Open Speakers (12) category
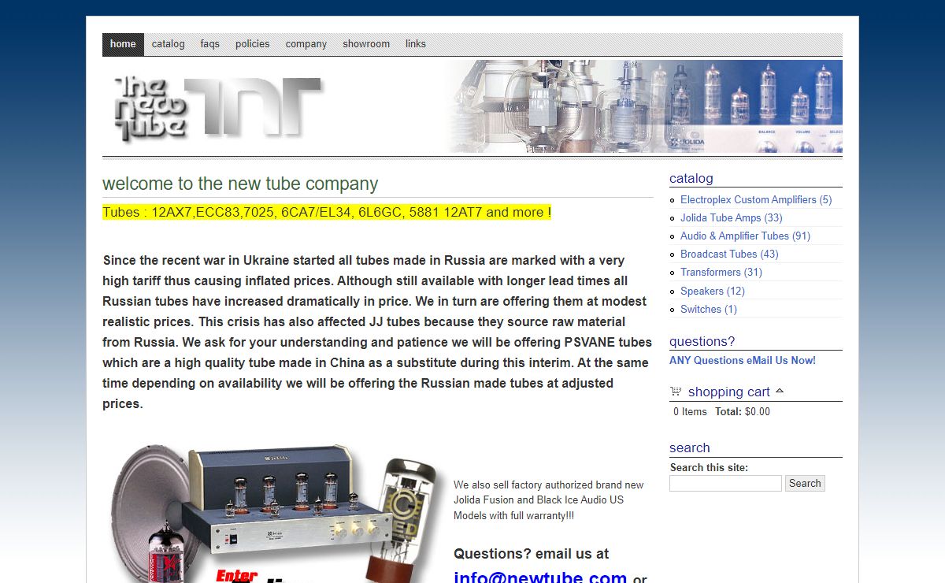This screenshot has width=945, height=583. pyautogui.click(x=713, y=291)
